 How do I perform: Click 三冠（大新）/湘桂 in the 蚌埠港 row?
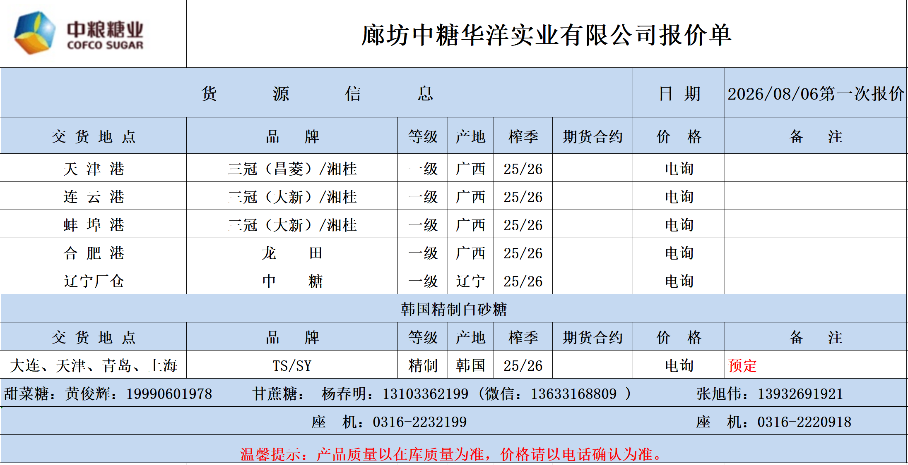coord(292,224)
